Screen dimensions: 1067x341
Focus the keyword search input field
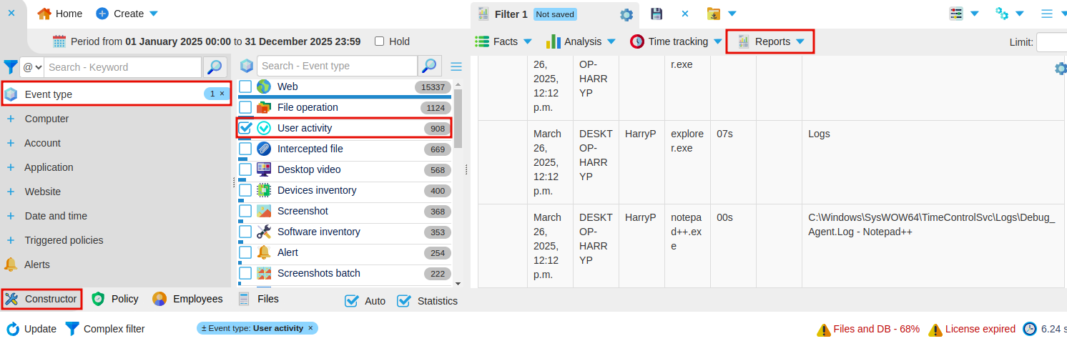coord(123,67)
